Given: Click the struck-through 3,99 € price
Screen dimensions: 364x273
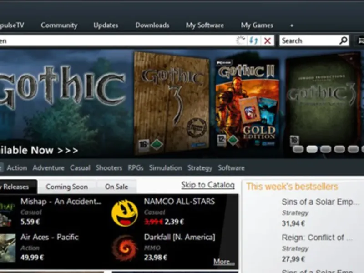Looking at the screenshot, I should (x=153, y=222).
